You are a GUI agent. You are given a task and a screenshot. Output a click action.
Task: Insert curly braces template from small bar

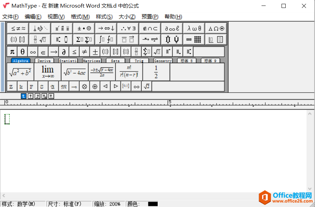126,52
